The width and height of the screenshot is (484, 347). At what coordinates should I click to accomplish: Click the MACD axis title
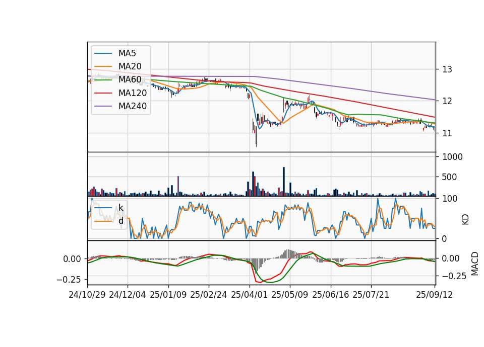point(475,264)
